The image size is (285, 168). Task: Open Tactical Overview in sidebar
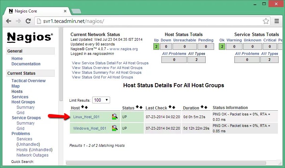28,81
